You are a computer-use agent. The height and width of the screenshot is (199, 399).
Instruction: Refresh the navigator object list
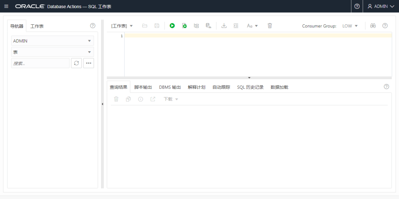click(x=76, y=63)
